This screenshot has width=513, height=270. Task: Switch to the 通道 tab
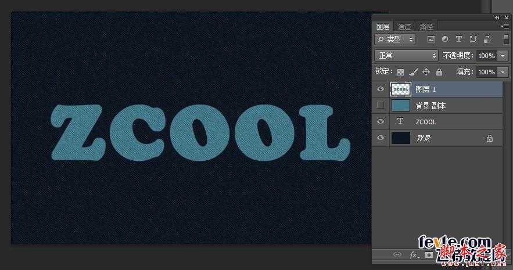(x=404, y=27)
